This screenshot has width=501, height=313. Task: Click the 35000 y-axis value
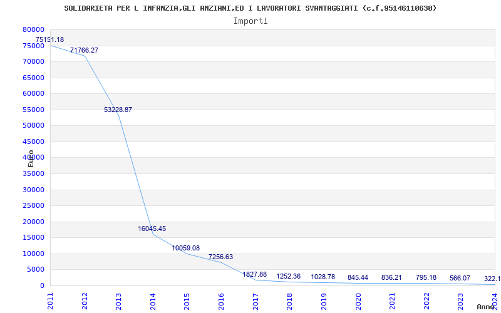point(33,174)
